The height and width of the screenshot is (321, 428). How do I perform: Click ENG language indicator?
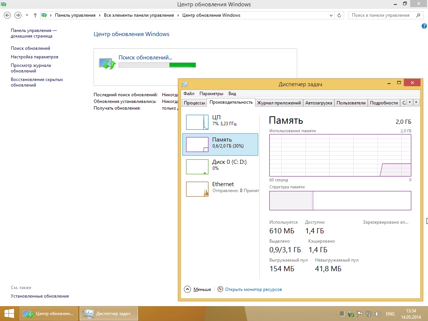(x=390, y=314)
